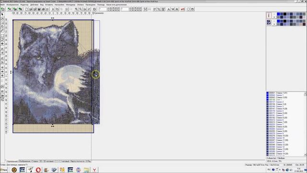The image size is (307, 173).
Task: Switch to the X-Ray view tab
Action: coord(88,161)
